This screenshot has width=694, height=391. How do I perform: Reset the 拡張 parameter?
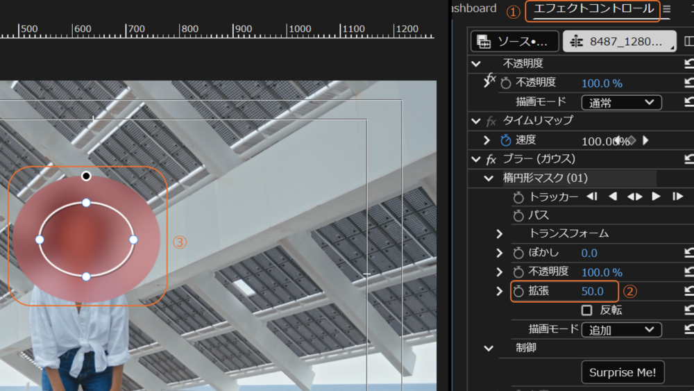click(689, 292)
